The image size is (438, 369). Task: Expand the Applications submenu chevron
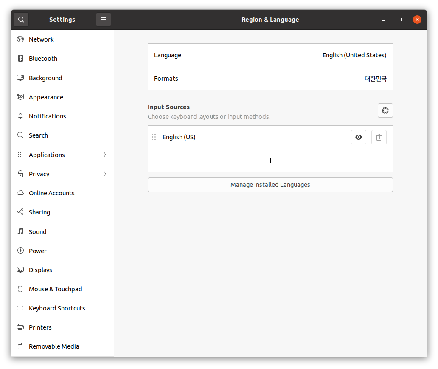tap(104, 155)
